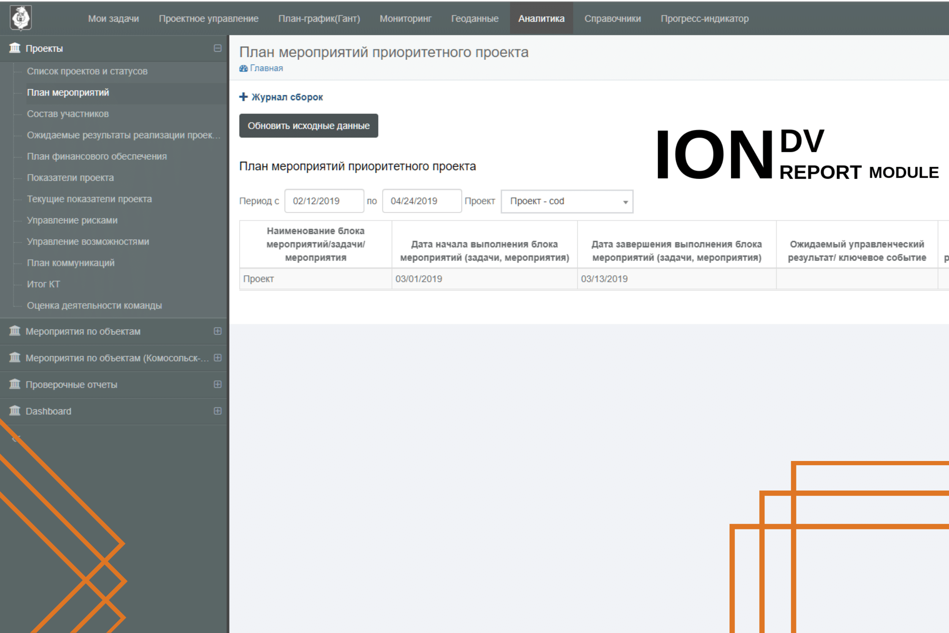Go to Главная breadcrumb link
The height and width of the screenshot is (633, 949).
coord(266,68)
